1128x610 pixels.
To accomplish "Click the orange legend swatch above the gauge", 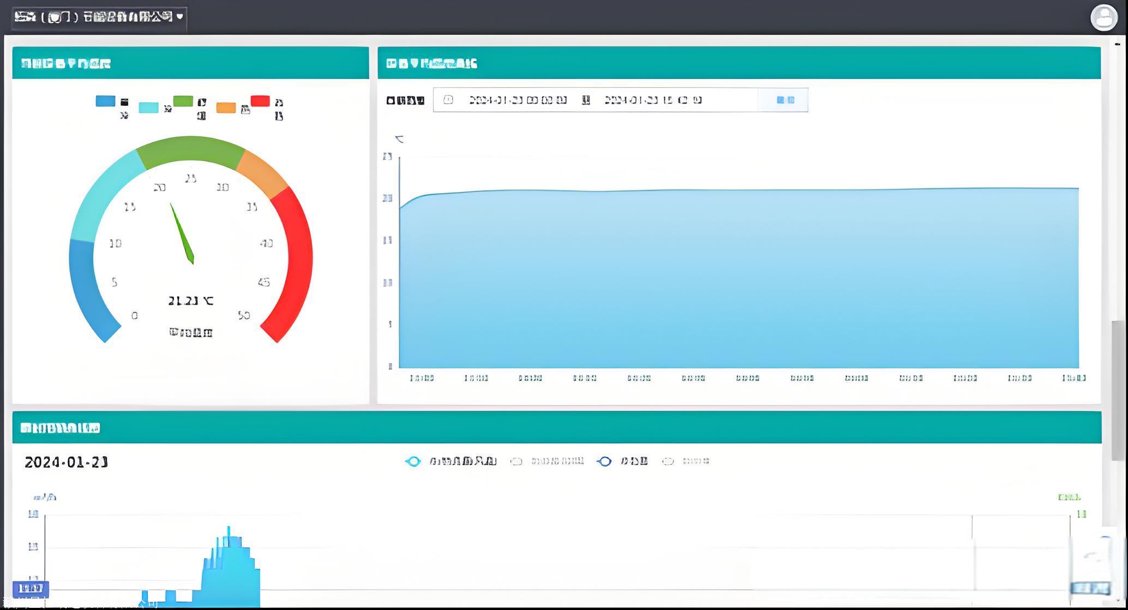I will coord(226,108).
